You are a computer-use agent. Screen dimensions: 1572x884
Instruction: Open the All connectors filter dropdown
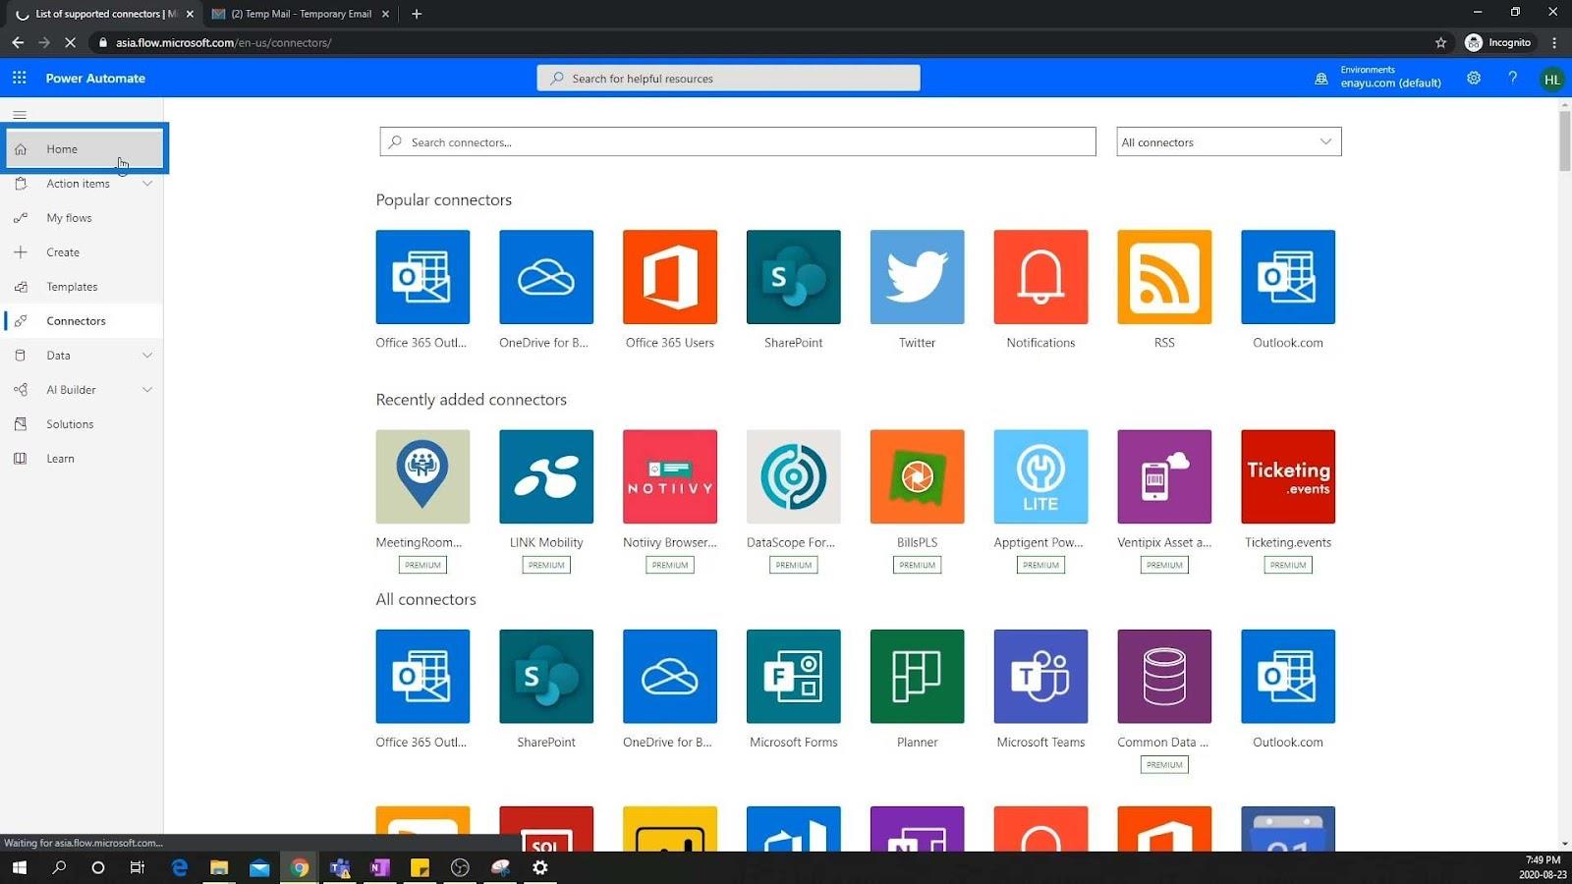click(1229, 141)
